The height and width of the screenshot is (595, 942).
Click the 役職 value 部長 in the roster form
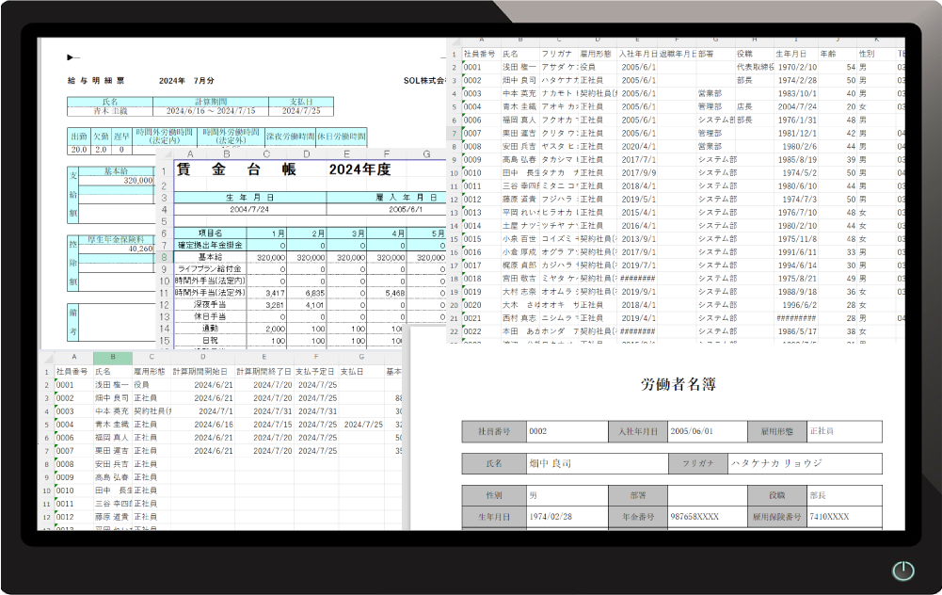(829, 495)
